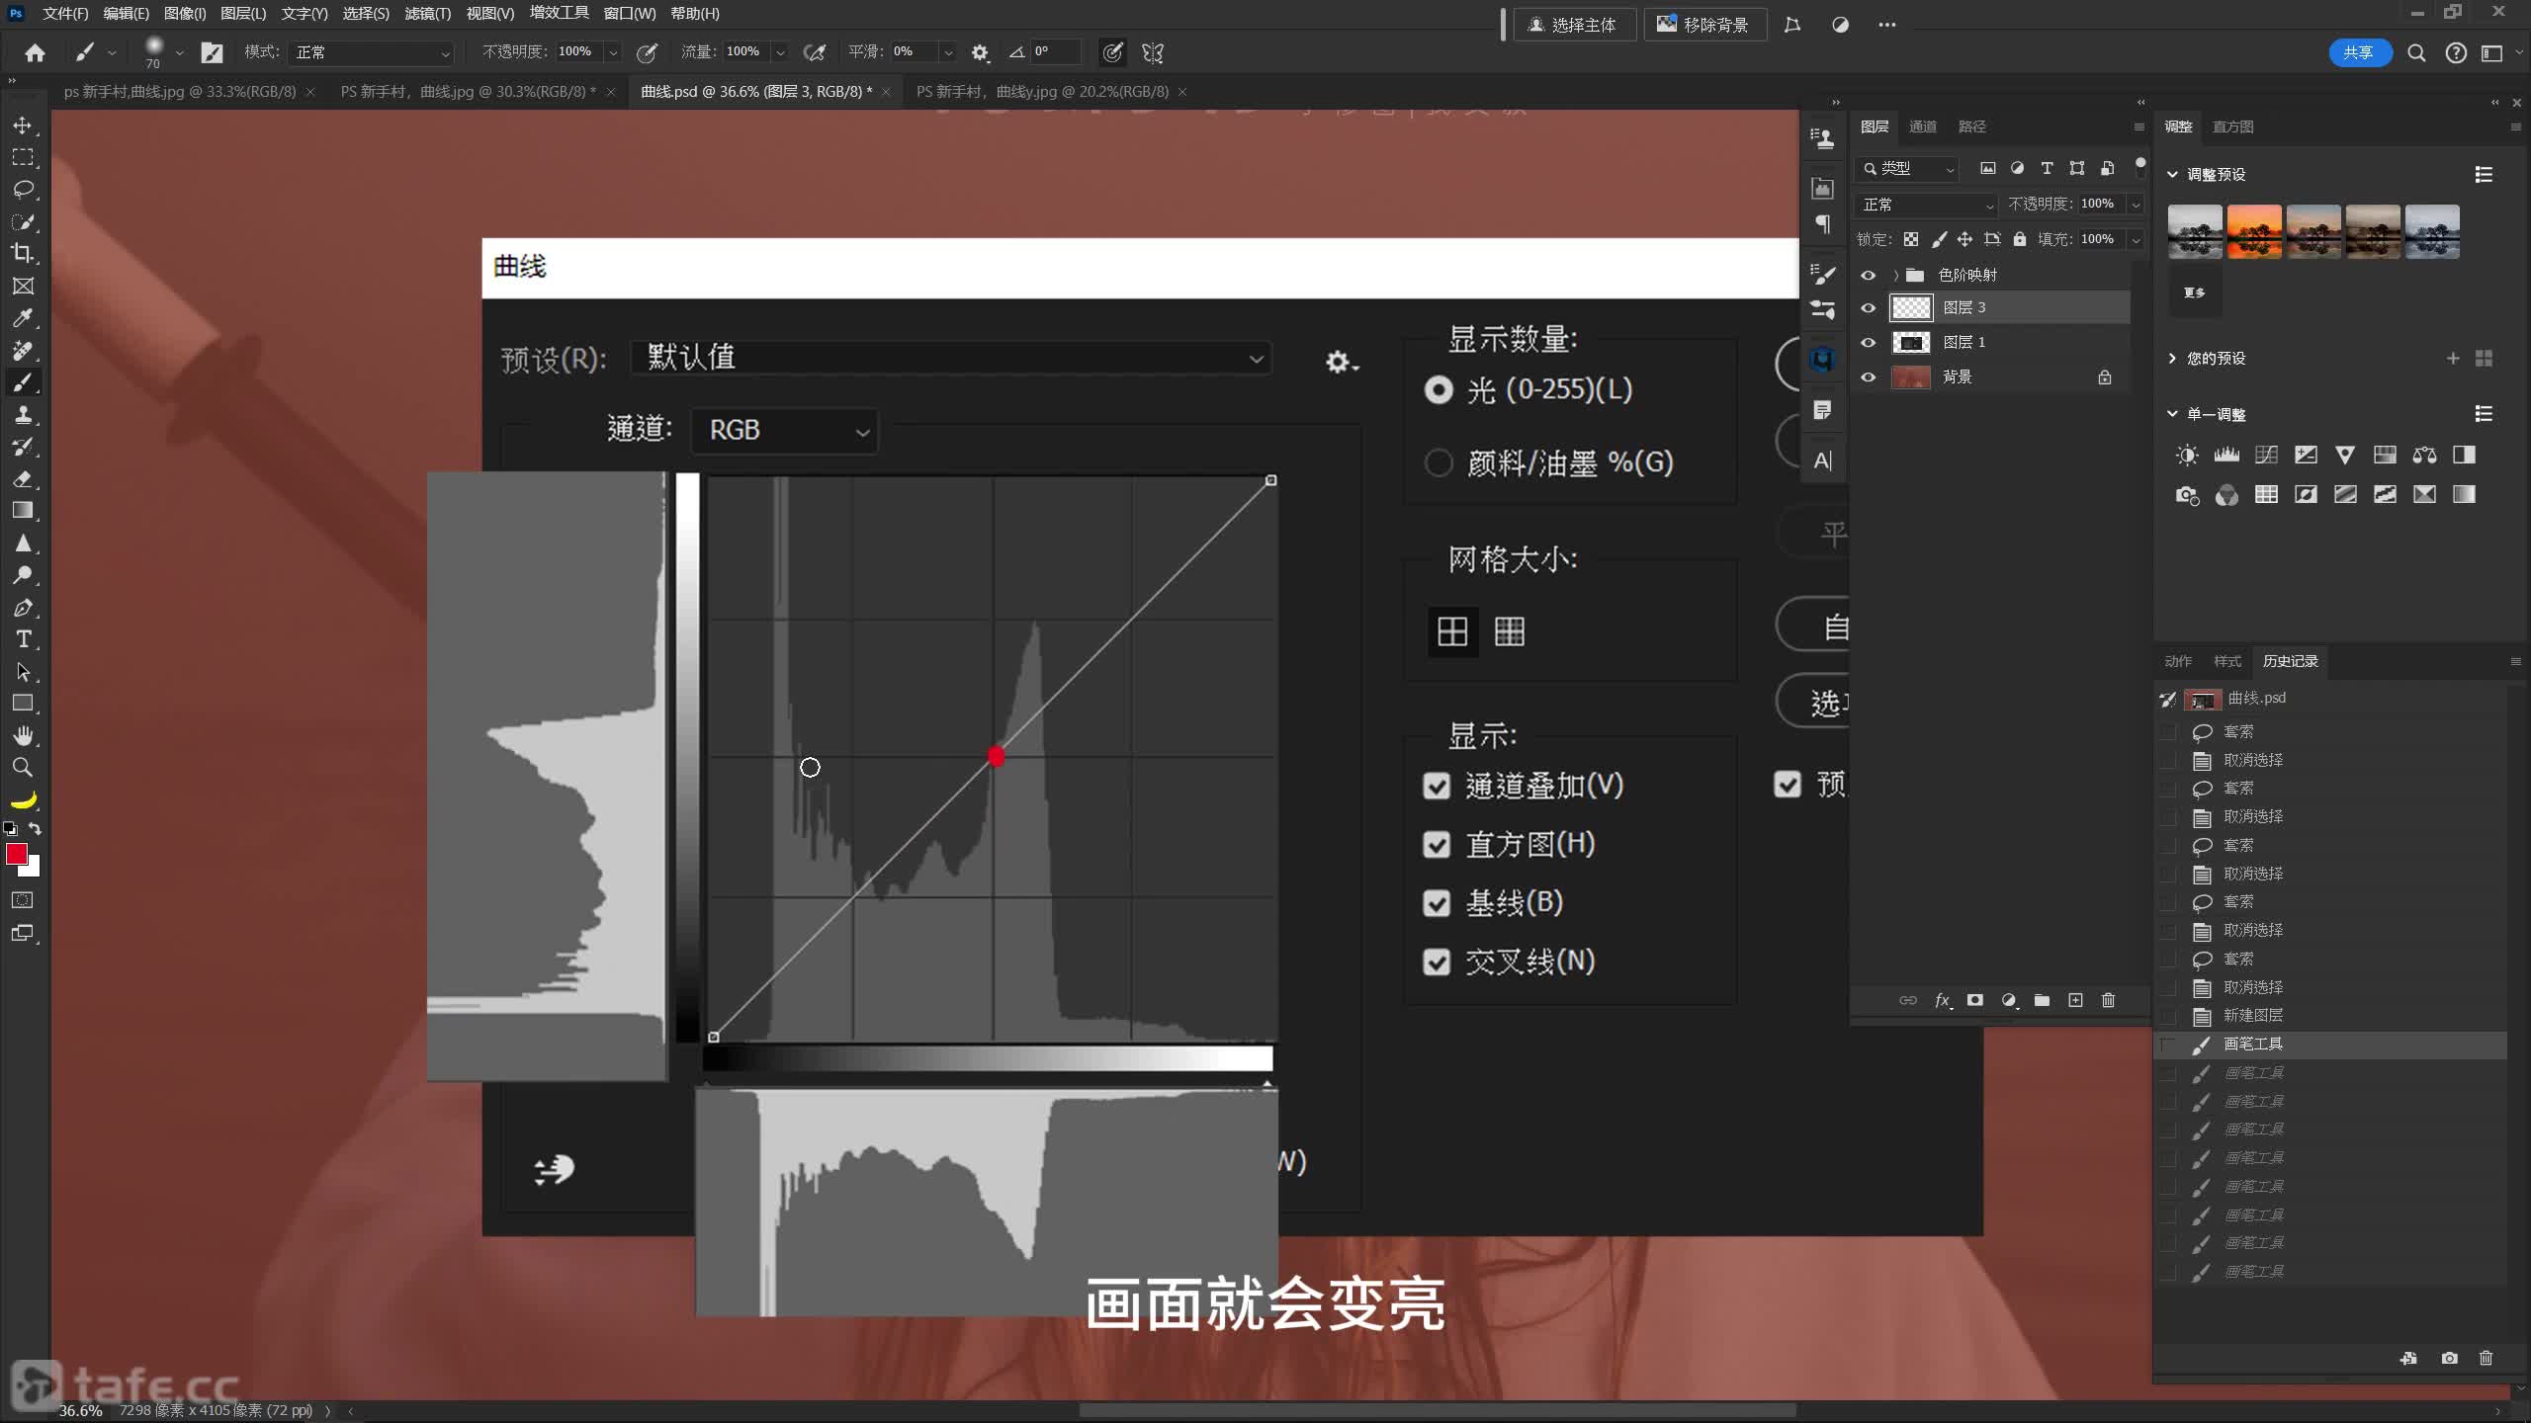This screenshot has height=1423, width=2531.
Task: Open the Curves preset gear options
Action: 1341,362
